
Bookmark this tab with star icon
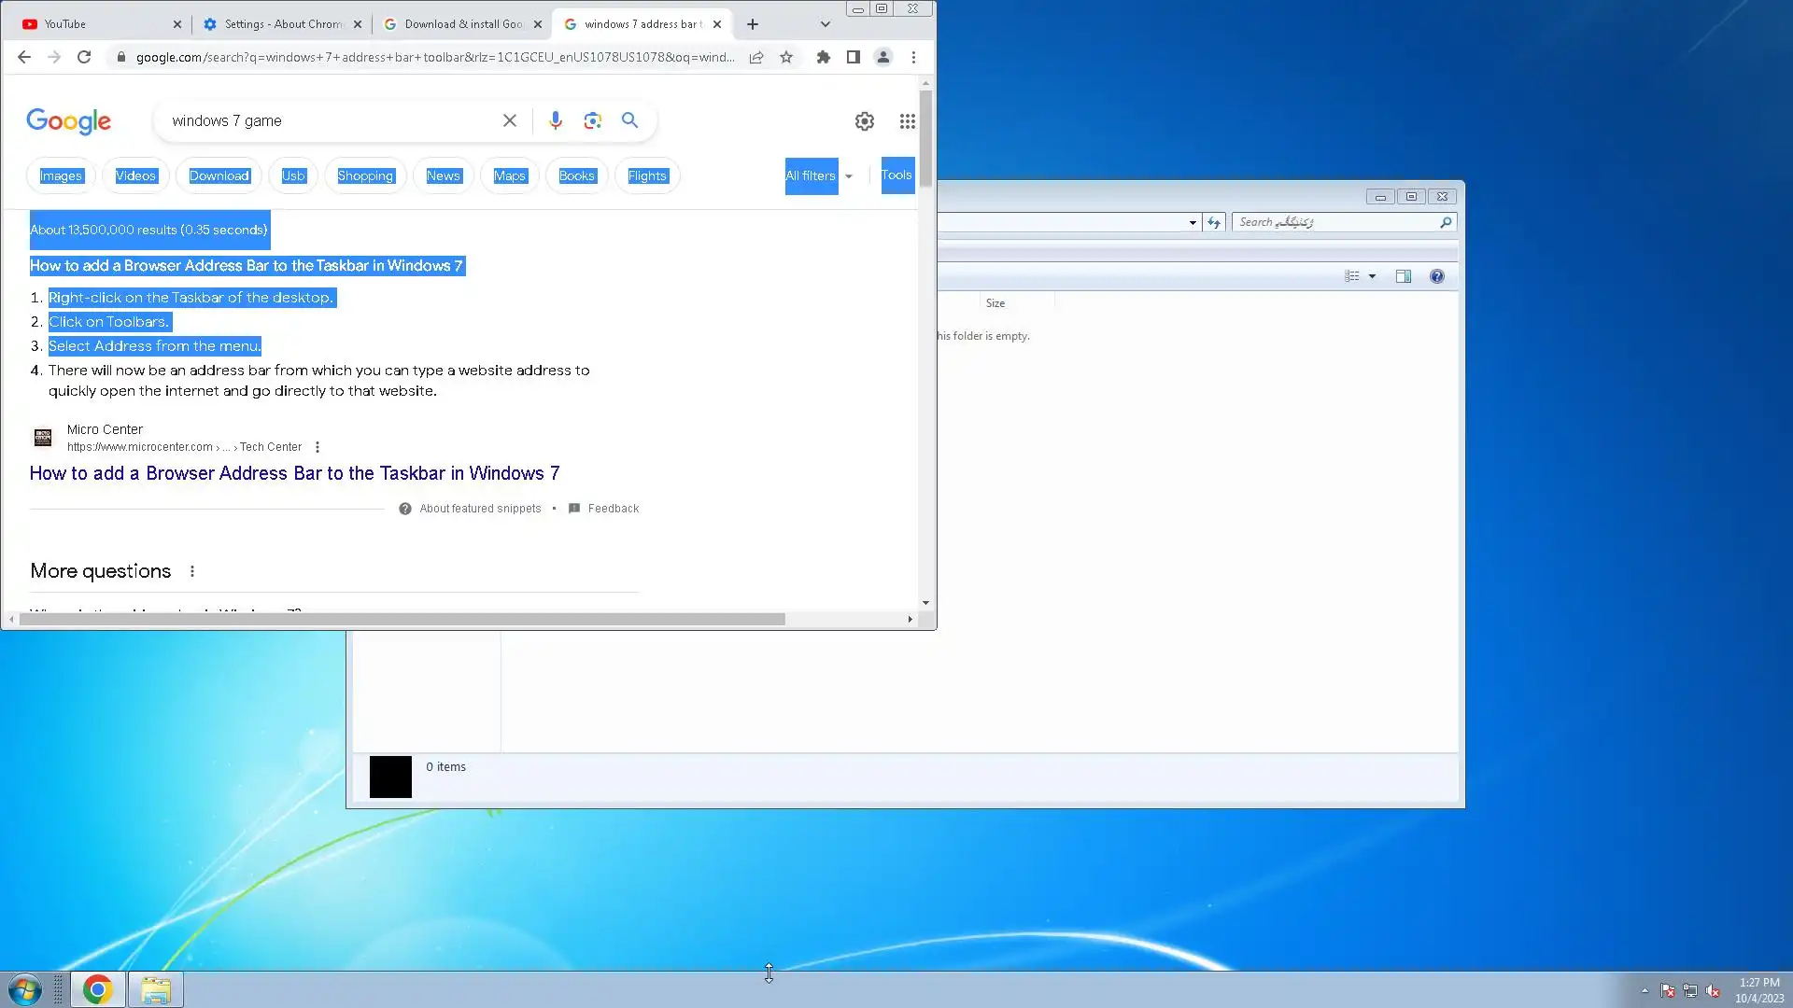click(786, 57)
